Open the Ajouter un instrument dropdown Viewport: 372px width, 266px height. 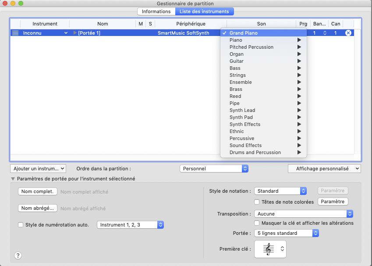[38, 168]
